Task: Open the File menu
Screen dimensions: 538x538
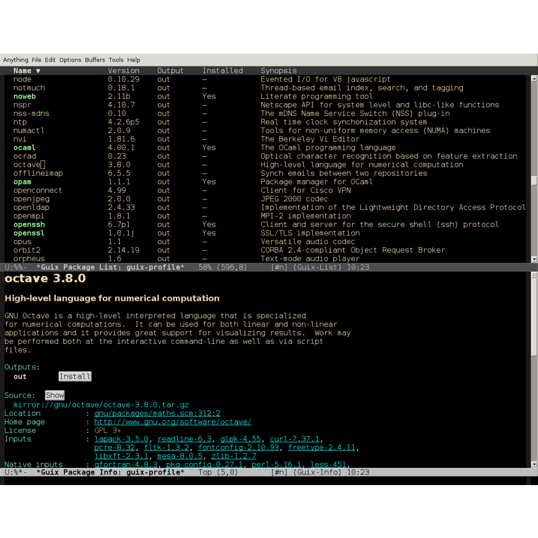Action: (x=36, y=60)
